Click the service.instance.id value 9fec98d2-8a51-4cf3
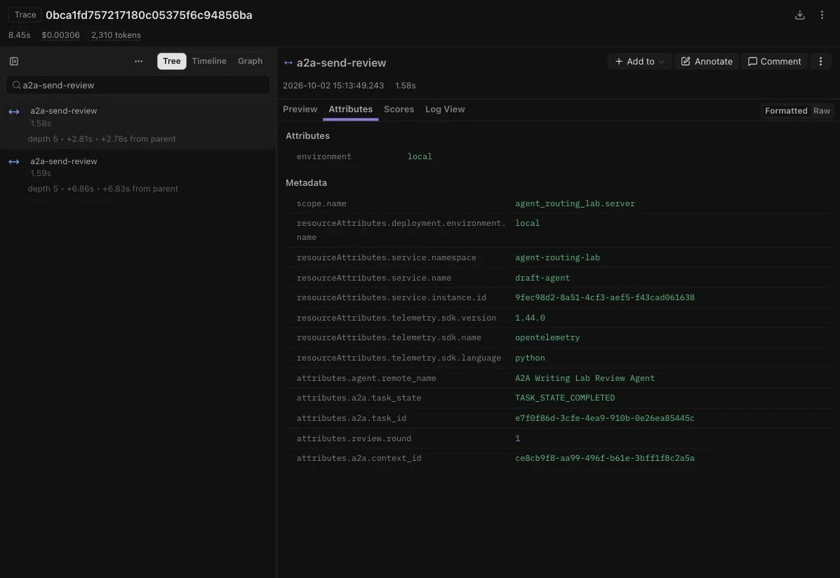The width and height of the screenshot is (840, 578). click(x=605, y=297)
